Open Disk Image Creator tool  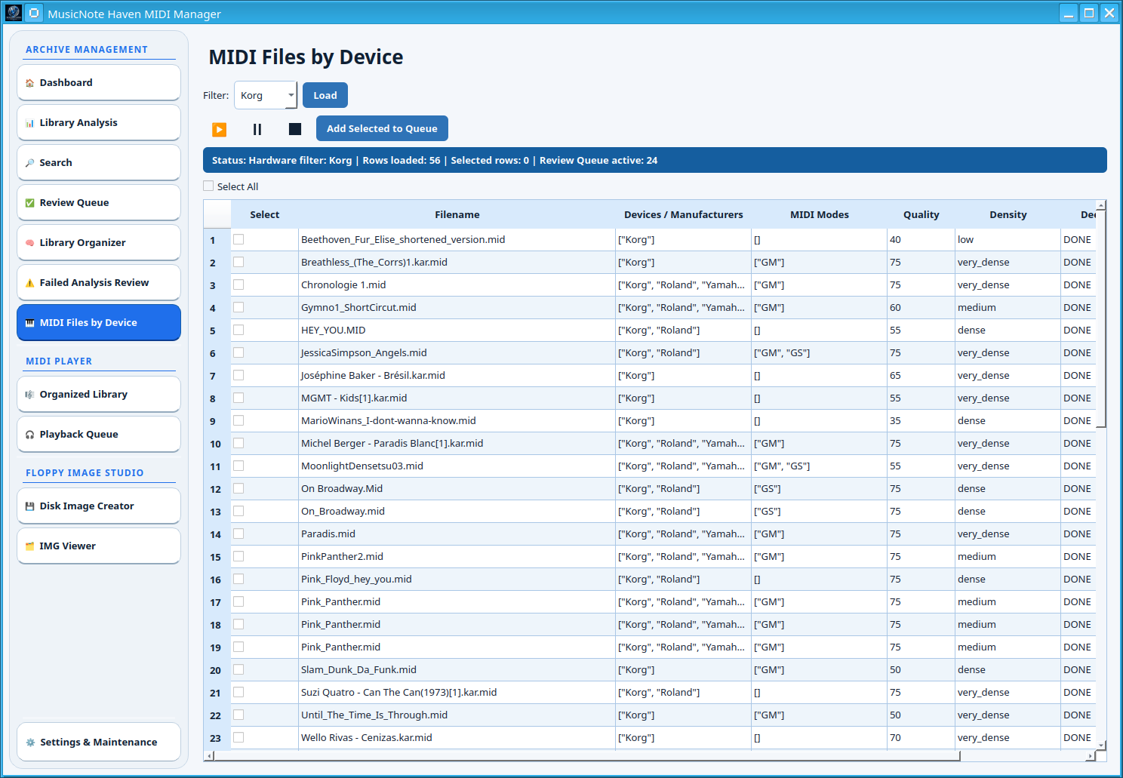(x=99, y=506)
